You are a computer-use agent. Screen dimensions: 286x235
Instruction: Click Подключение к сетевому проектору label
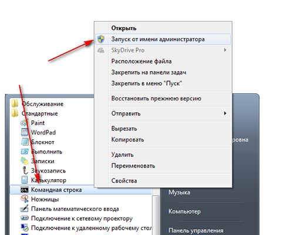point(82,219)
